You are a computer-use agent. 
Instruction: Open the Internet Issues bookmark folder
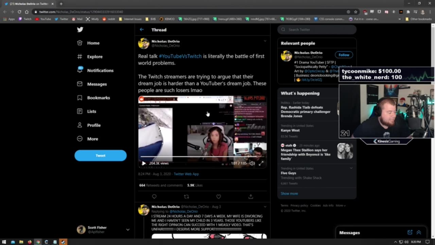(130, 19)
